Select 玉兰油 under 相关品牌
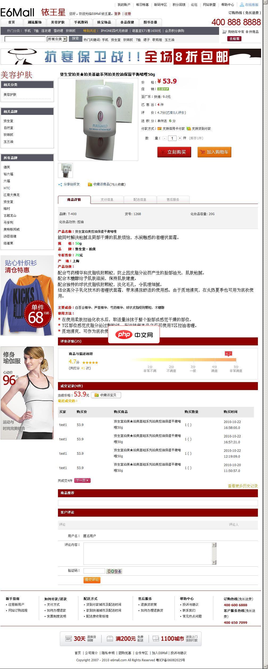Screen dimensions: 268x669 (8, 142)
